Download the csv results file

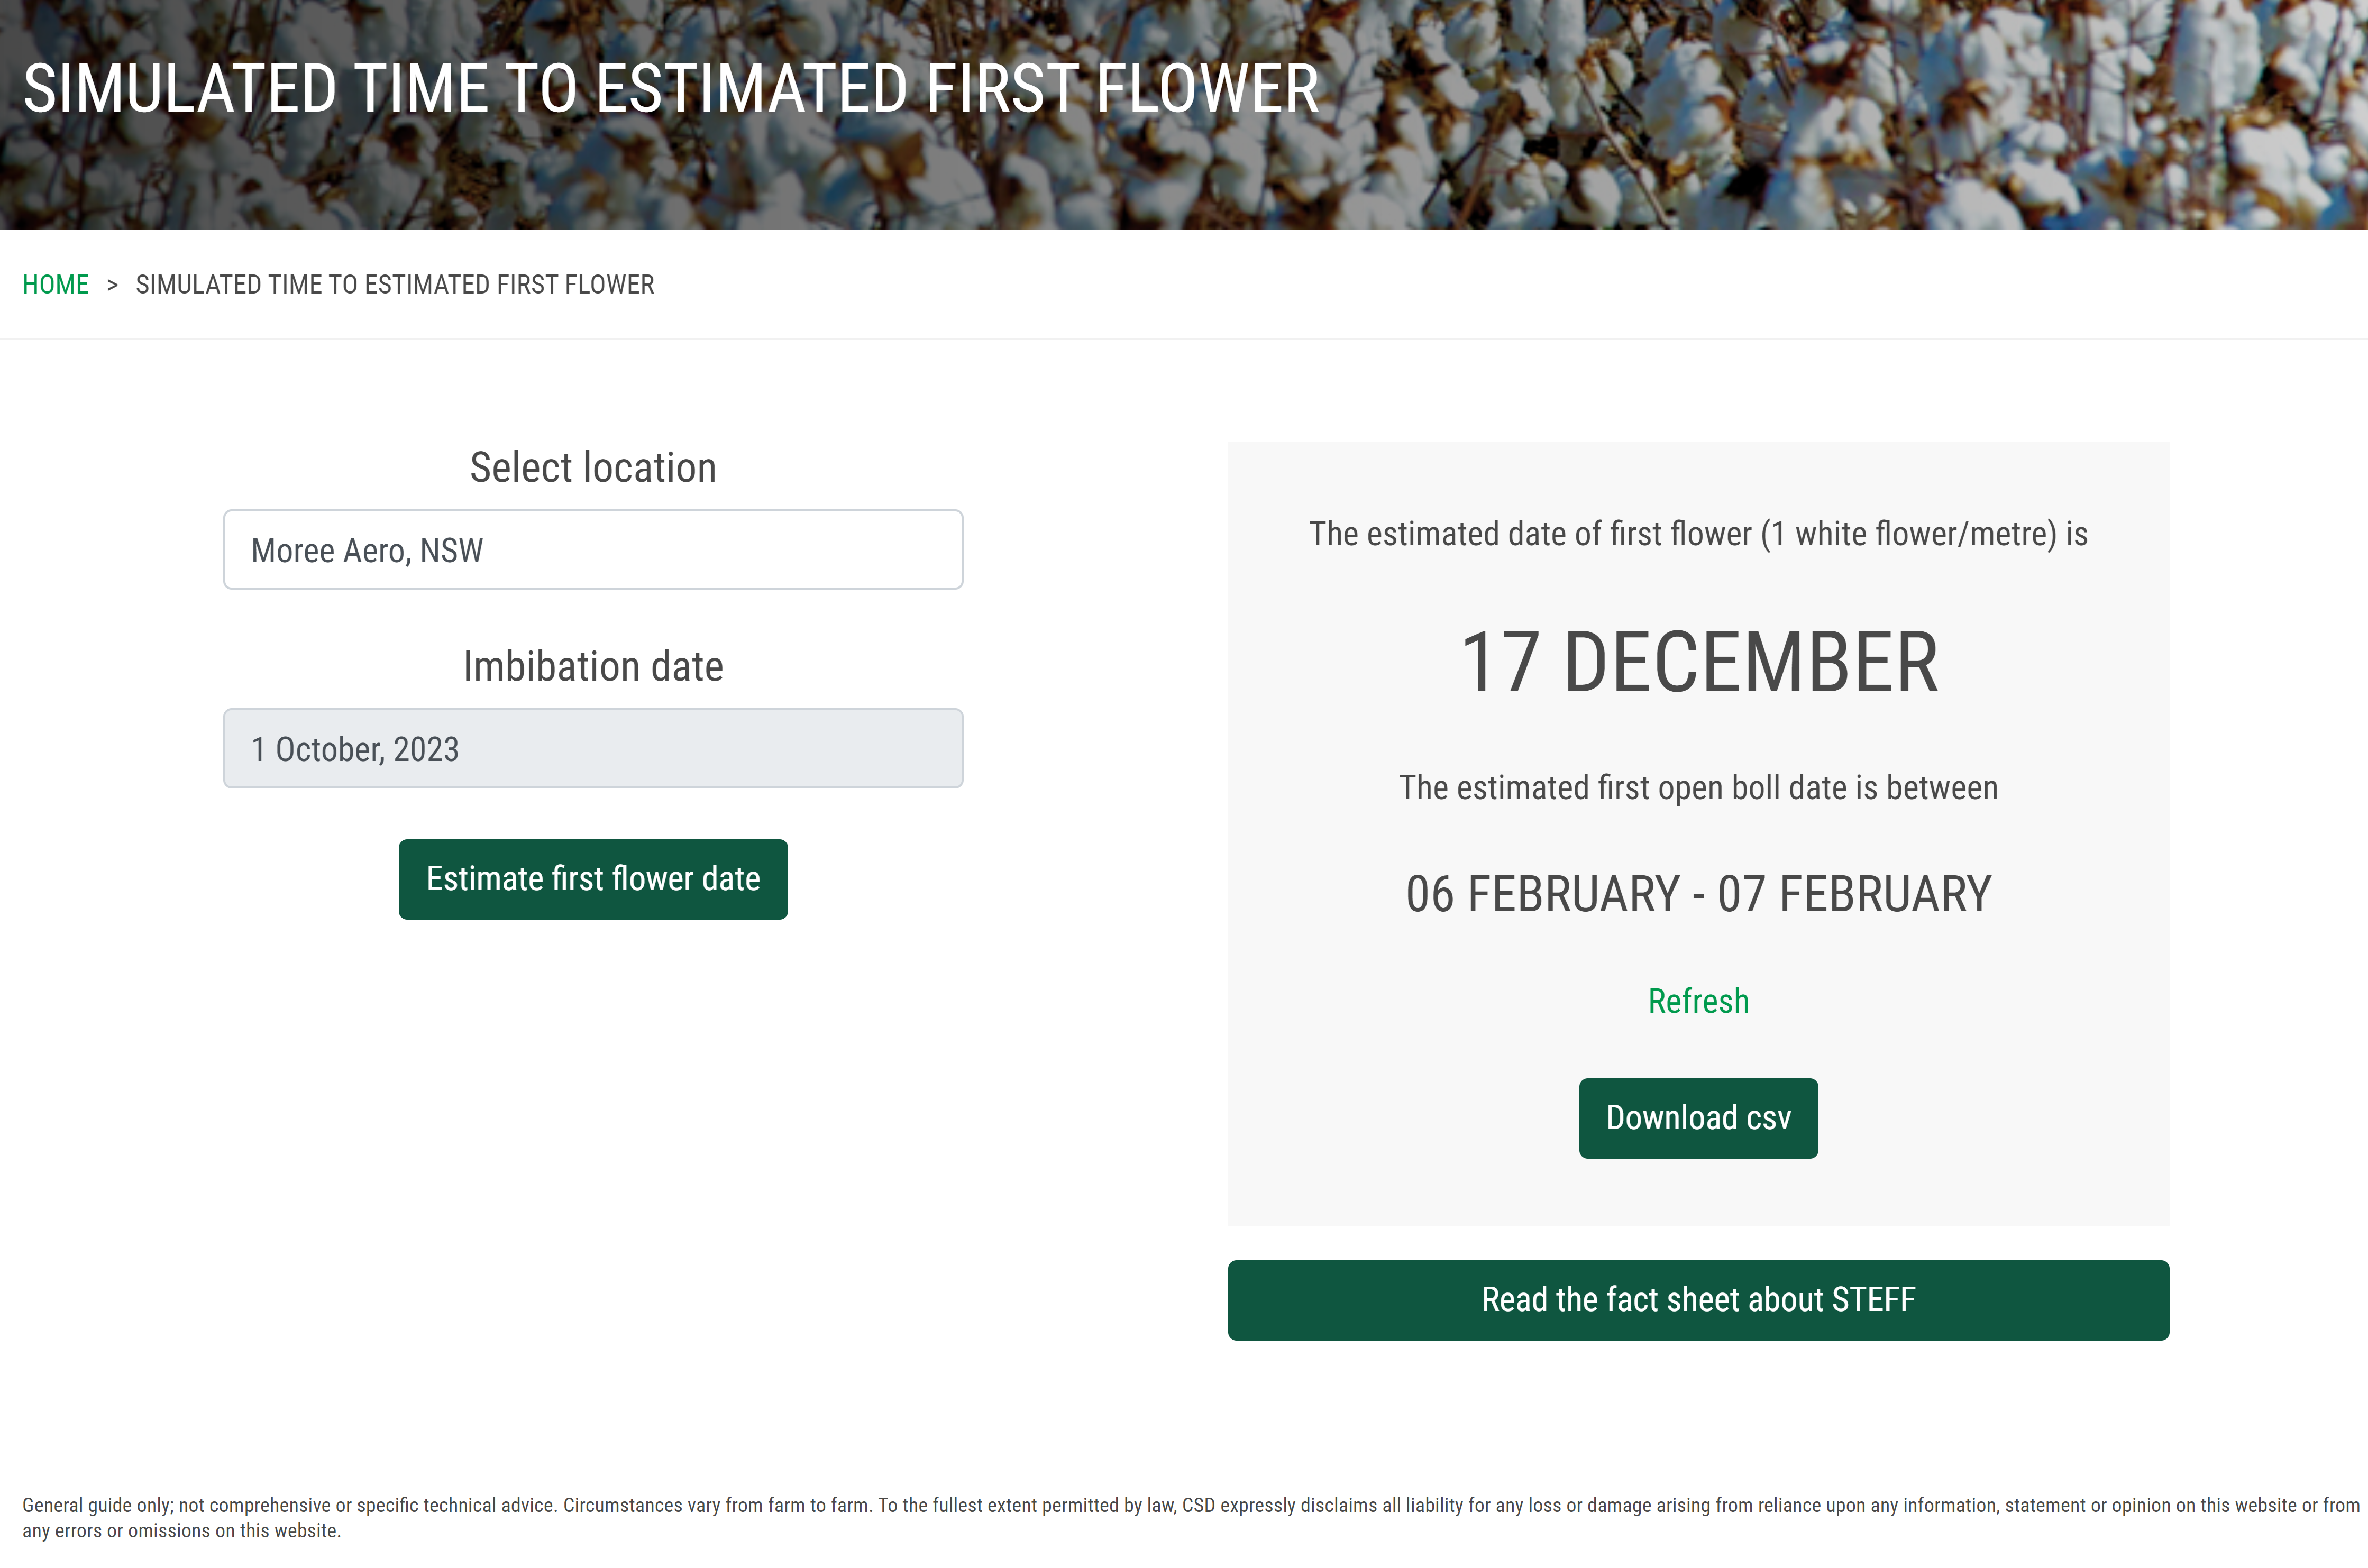pyautogui.click(x=1698, y=1118)
